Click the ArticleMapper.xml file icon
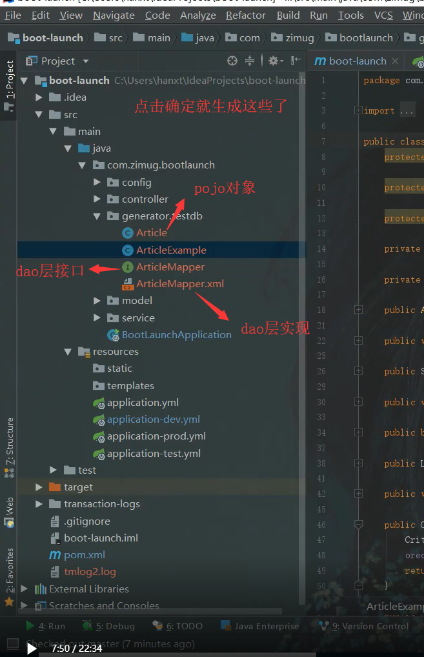 pos(127,284)
